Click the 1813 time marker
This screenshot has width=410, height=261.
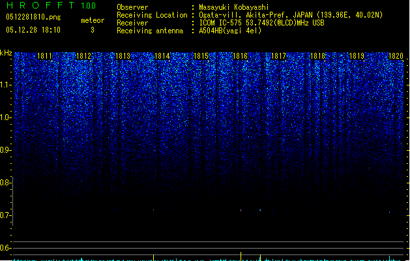(123, 56)
